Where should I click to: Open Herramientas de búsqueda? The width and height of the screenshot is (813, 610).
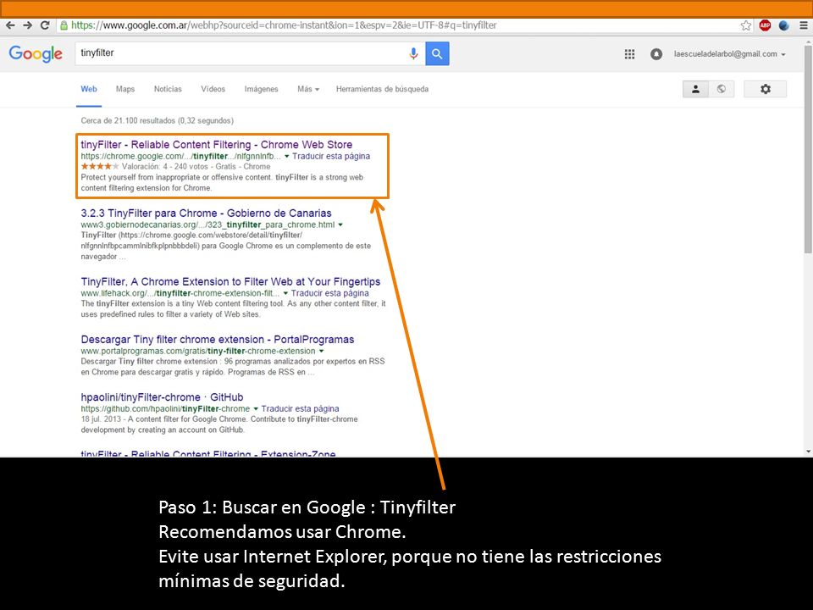pyautogui.click(x=382, y=89)
